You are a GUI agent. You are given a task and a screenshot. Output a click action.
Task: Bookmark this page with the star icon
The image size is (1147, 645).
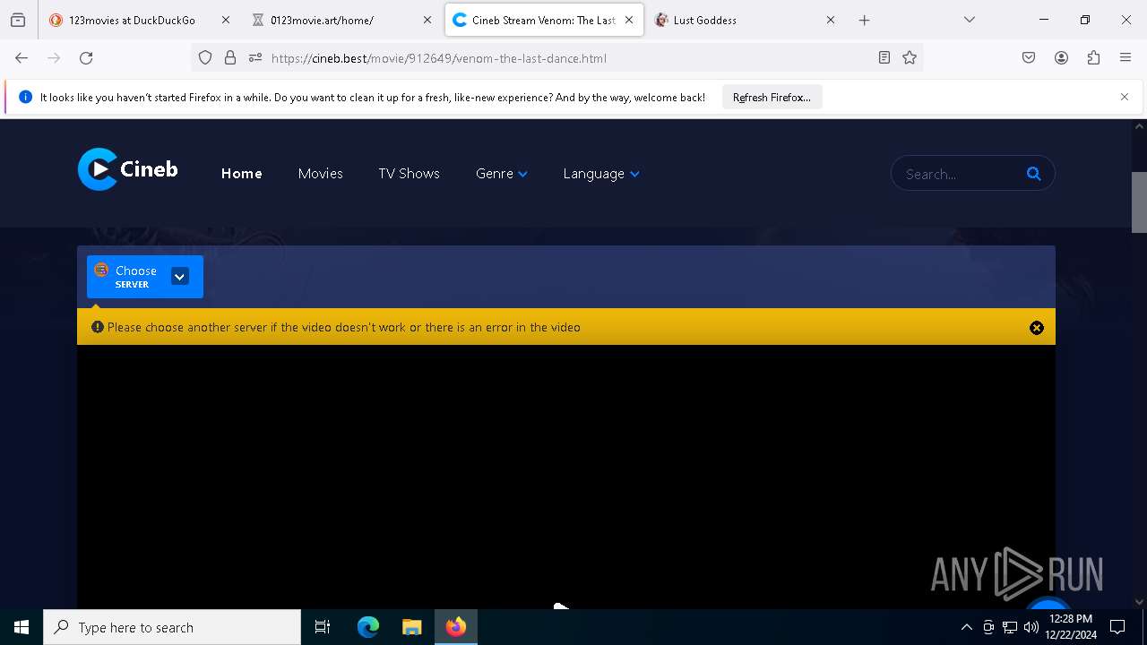pos(910,58)
